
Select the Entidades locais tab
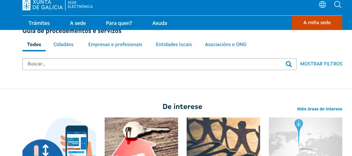(x=174, y=44)
